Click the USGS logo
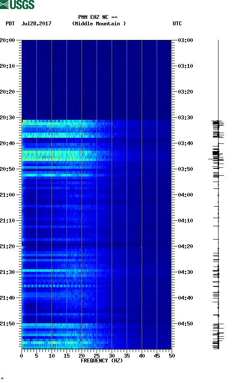237x383 pixels. pyautogui.click(x=17, y=4)
